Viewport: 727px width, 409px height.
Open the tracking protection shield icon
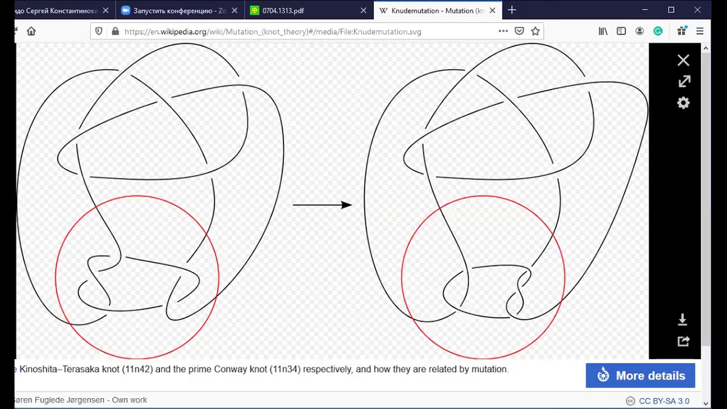[x=99, y=31]
